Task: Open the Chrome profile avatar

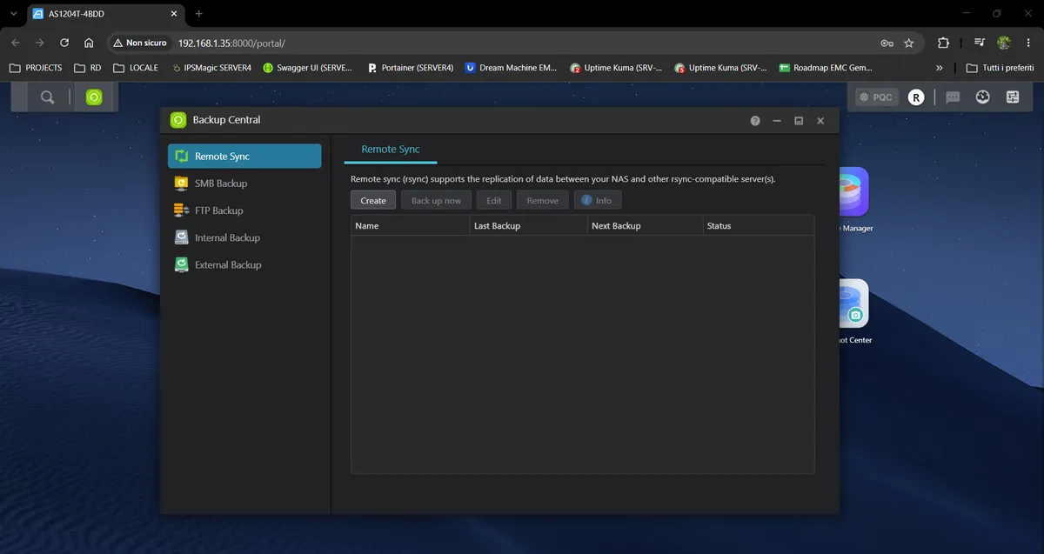Action: point(1004,43)
